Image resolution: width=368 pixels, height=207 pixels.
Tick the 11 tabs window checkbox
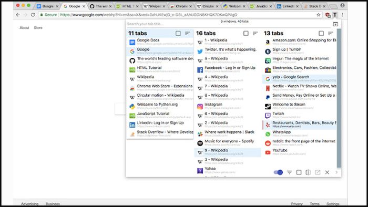tap(178, 33)
